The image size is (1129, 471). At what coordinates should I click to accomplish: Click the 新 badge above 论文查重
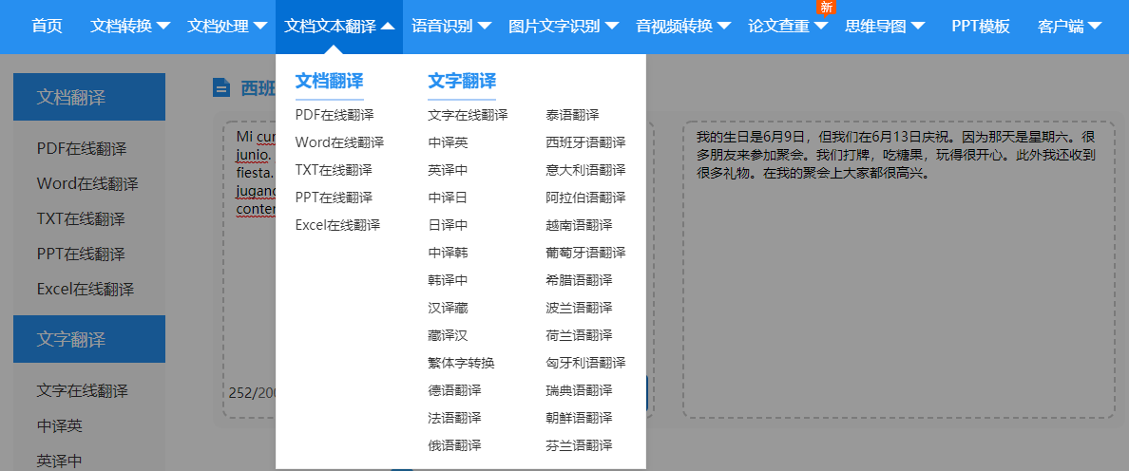826,8
